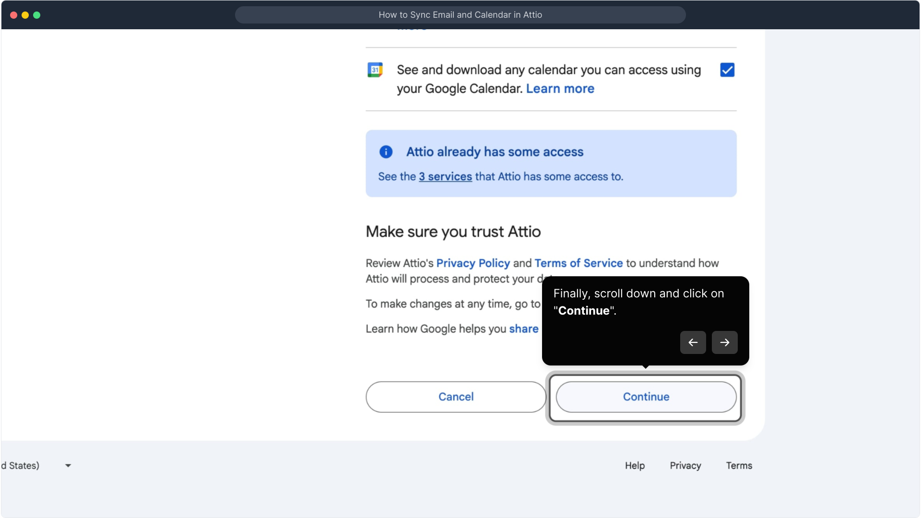The image size is (921, 518).
Task: Go to previous step with left arrow
Action: 693,342
